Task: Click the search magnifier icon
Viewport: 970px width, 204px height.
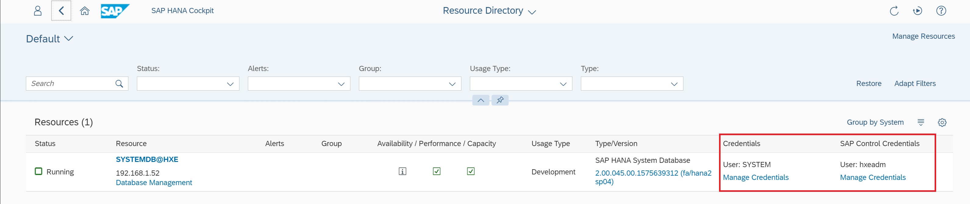Action: [119, 84]
